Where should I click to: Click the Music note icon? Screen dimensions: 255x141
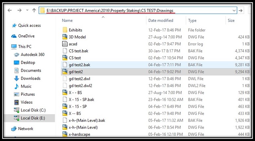tap(17, 86)
